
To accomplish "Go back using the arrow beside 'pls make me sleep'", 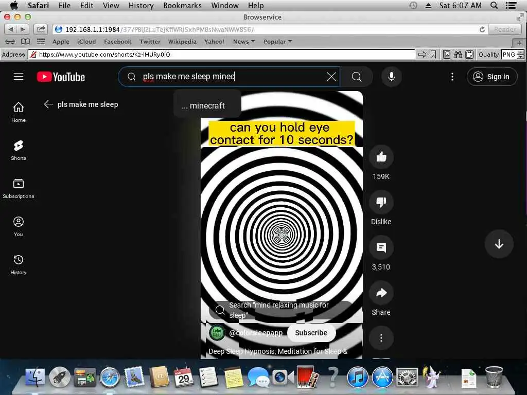I will pyautogui.click(x=48, y=104).
